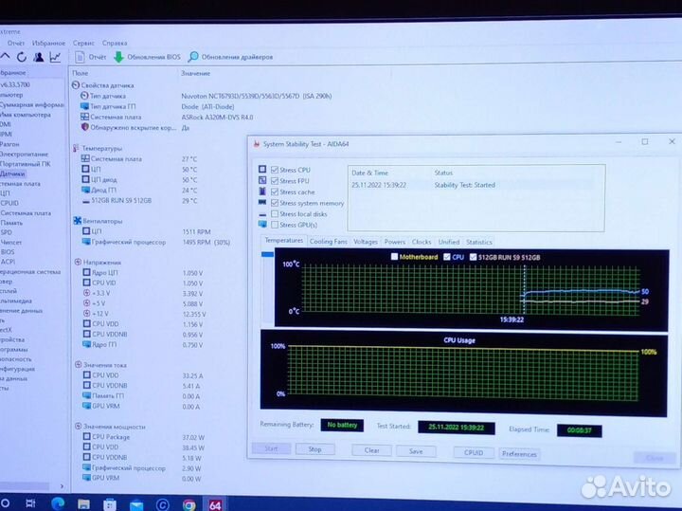This screenshot has width=682, height=511.
Task: Click the Up arrow navigation icon
Action: pyautogui.click(x=6, y=57)
